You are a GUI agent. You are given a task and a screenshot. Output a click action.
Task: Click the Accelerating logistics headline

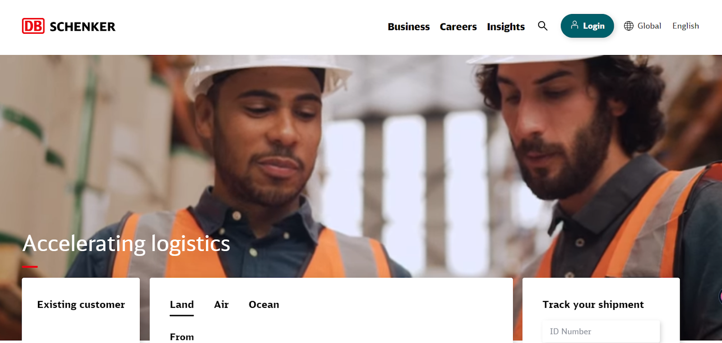pos(126,244)
